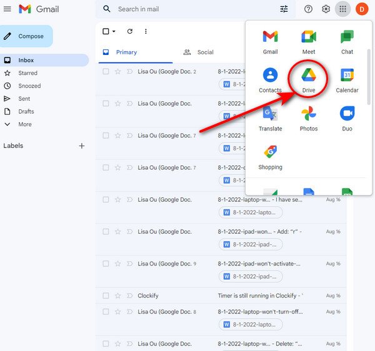The height and width of the screenshot is (351, 375).
Task: Create new label with plus icon
Action: (81, 146)
